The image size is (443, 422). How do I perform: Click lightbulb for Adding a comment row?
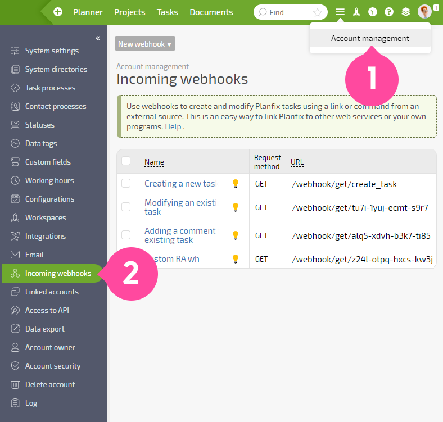[x=236, y=235]
